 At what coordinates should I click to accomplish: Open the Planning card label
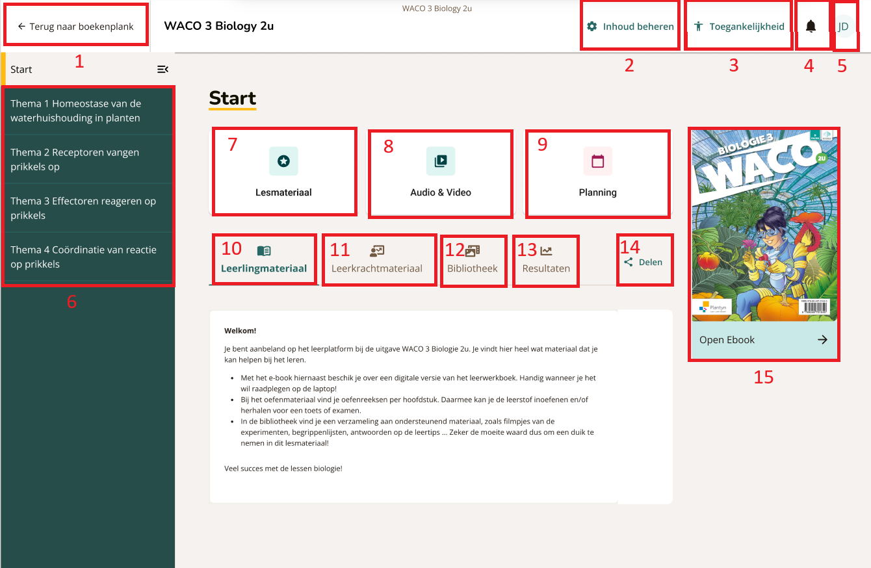(x=598, y=192)
